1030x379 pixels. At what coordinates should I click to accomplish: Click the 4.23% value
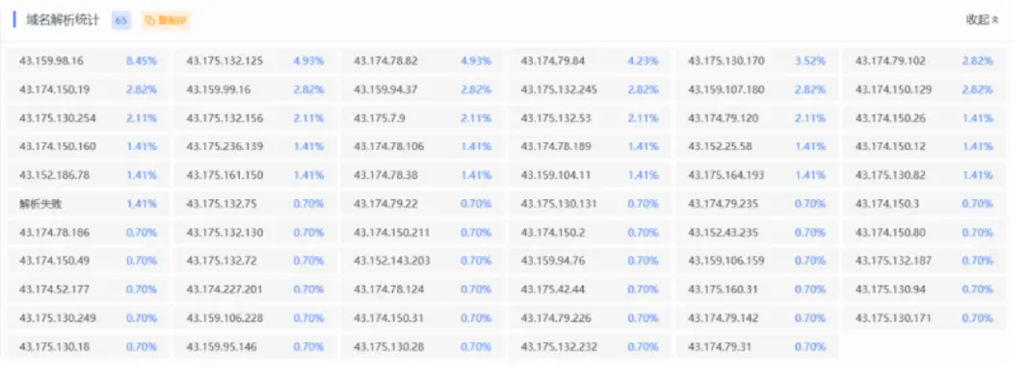pyautogui.click(x=643, y=61)
